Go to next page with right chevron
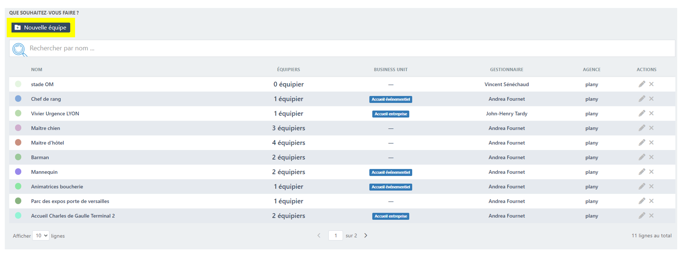This screenshot has height=257, width=689. (366, 236)
